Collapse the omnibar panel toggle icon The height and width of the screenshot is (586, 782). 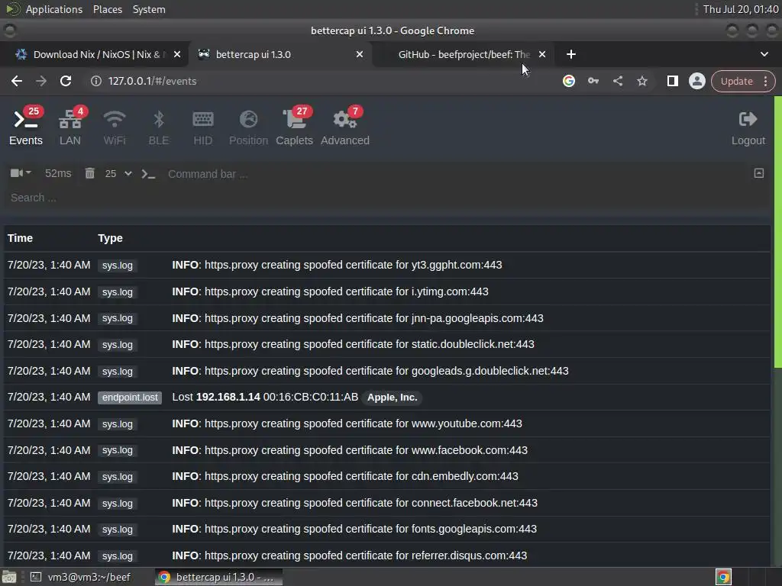[x=758, y=173]
